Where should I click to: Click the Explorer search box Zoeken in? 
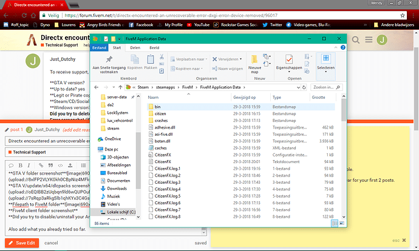click(326, 87)
